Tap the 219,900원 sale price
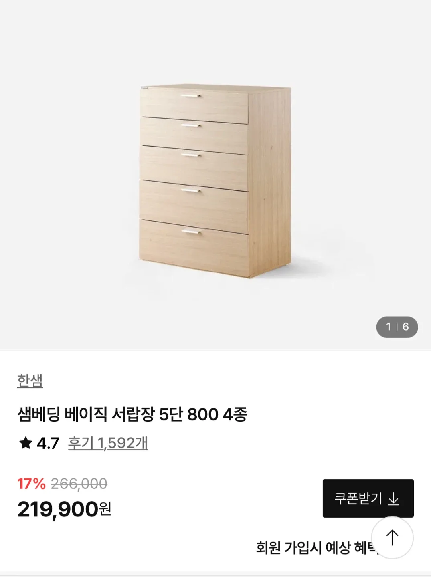 point(64,509)
